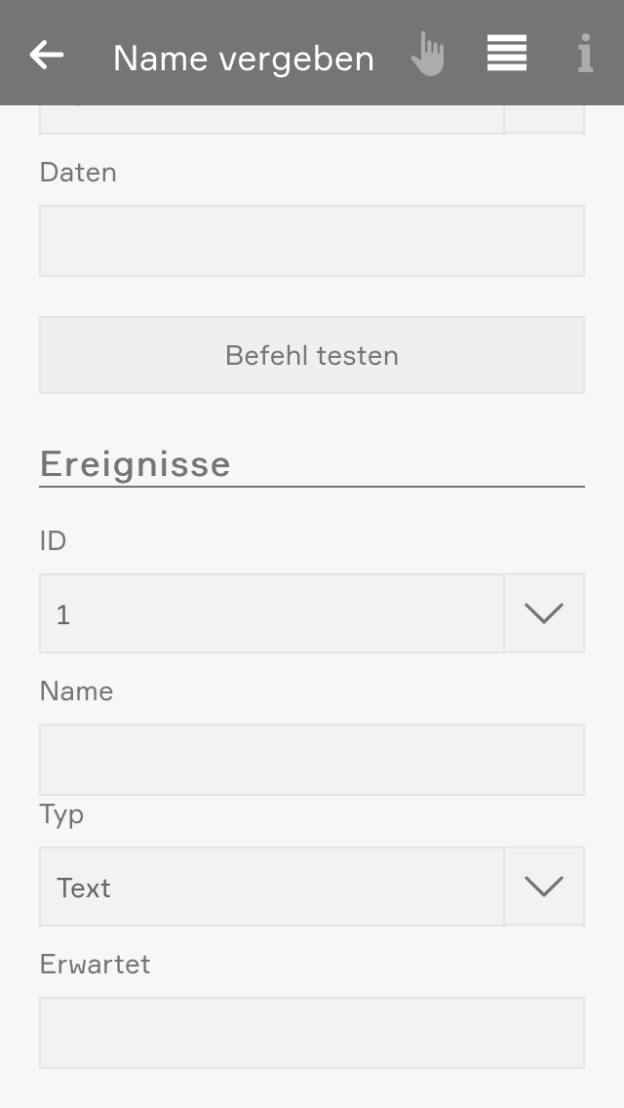Expand the ID dropdown chevron
624x1108 pixels.
pyautogui.click(x=544, y=613)
